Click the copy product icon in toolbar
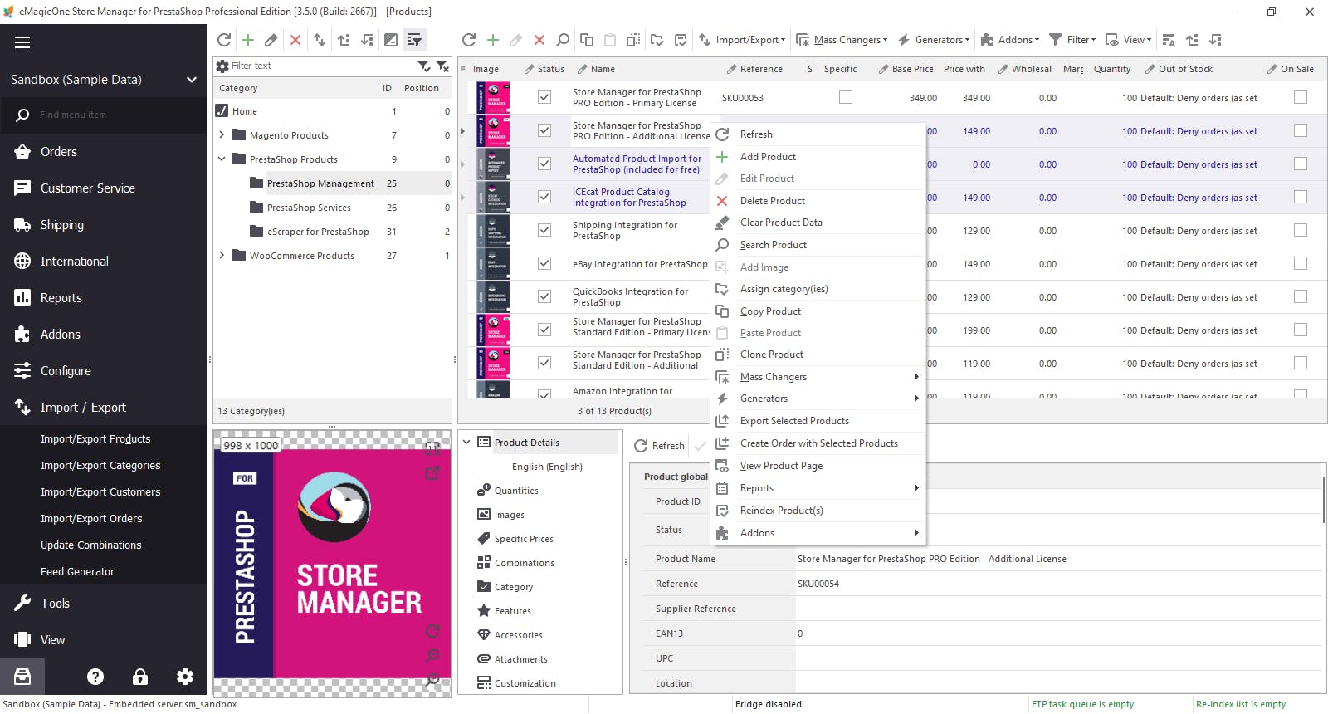Viewport: 1328px width, 714px height. pyautogui.click(x=587, y=40)
